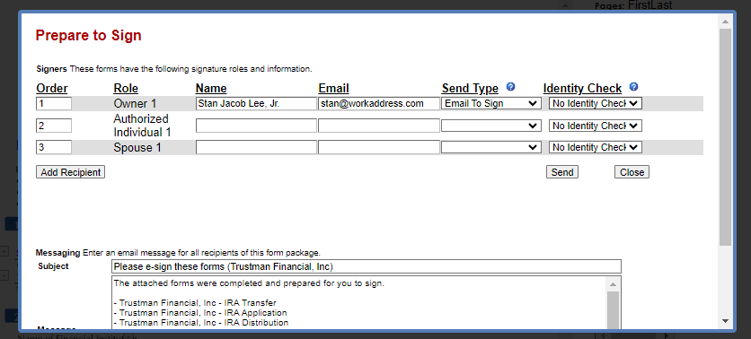The width and height of the screenshot is (751, 339).
Task: Click Email field for Spouse 1
Action: pos(379,147)
